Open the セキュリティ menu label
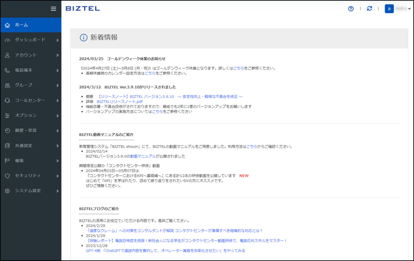This screenshot has height=261, width=414. pos(28,176)
